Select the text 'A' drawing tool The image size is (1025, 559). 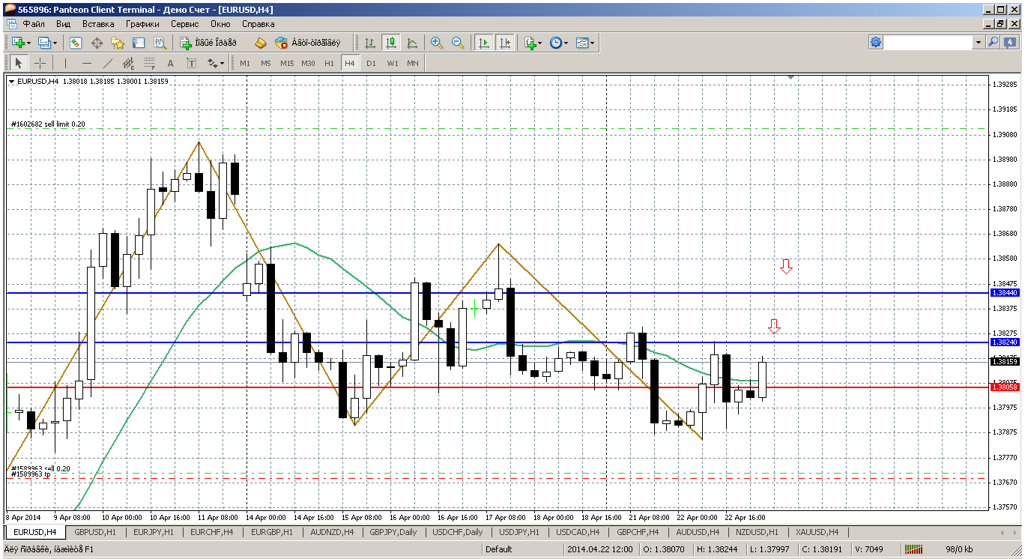170,63
